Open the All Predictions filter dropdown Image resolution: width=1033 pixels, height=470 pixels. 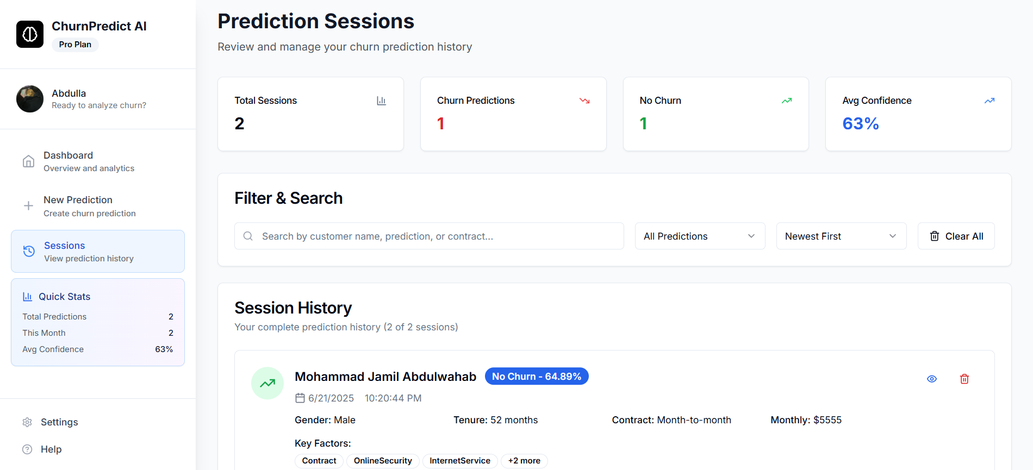coord(700,236)
